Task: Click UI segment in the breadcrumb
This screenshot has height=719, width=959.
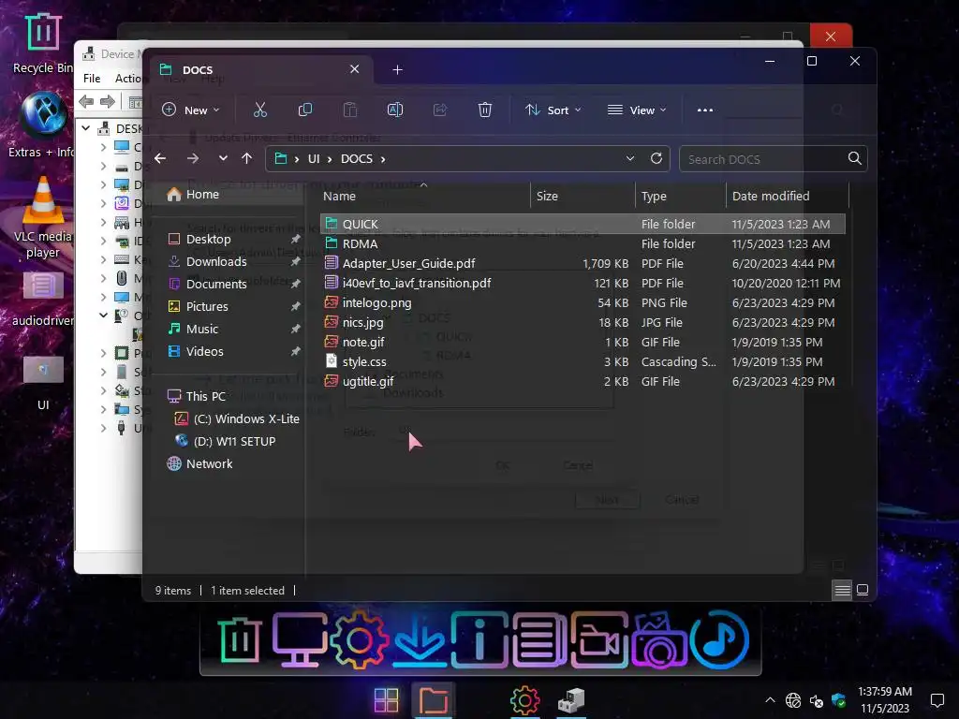Action: pyautogui.click(x=314, y=159)
